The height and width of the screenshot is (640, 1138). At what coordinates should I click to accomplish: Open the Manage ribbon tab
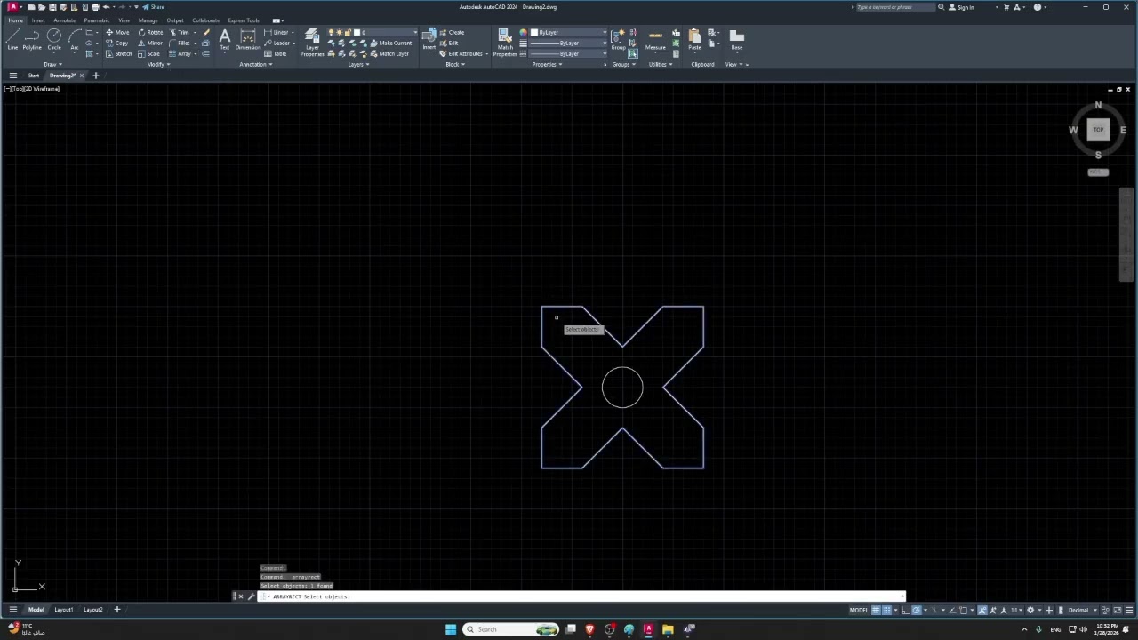[148, 20]
